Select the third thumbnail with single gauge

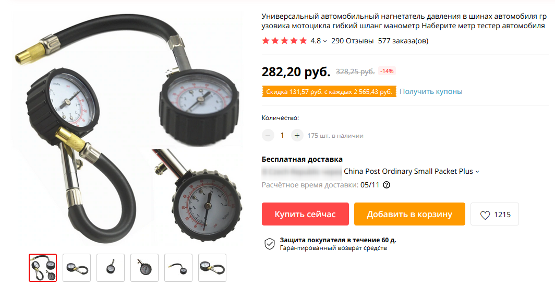[x=111, y=268]
